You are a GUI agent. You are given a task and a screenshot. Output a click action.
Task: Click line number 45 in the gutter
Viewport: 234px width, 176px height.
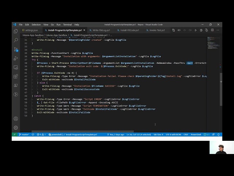(x=26, y=86)
